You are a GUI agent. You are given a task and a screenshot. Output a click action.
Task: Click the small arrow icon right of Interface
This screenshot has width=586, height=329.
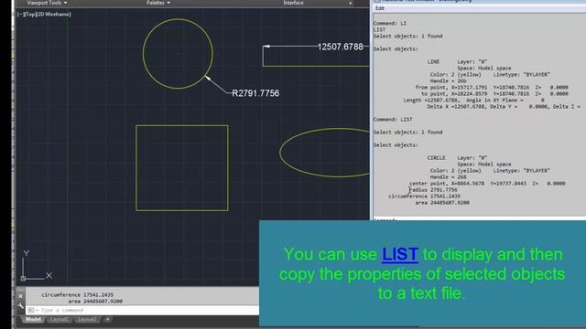pos(350,4)
